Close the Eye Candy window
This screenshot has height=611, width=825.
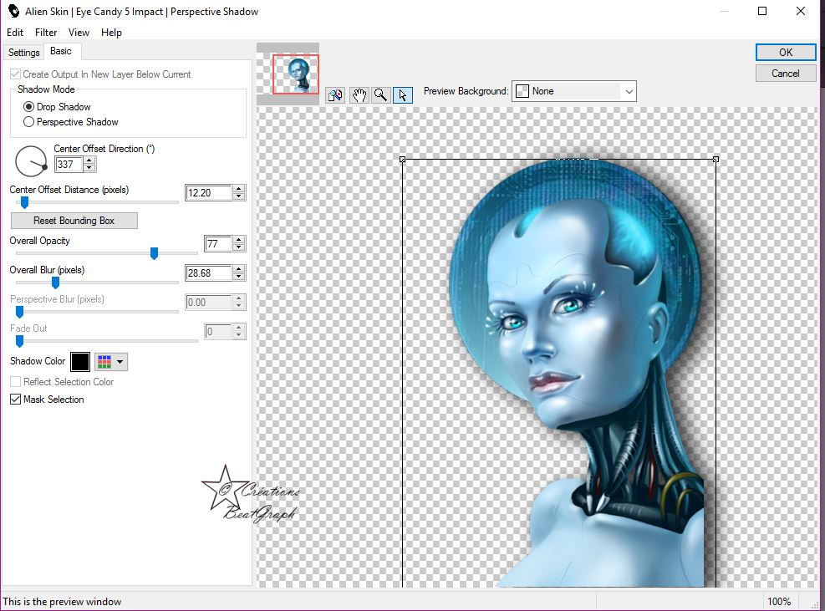coord(801,11)
